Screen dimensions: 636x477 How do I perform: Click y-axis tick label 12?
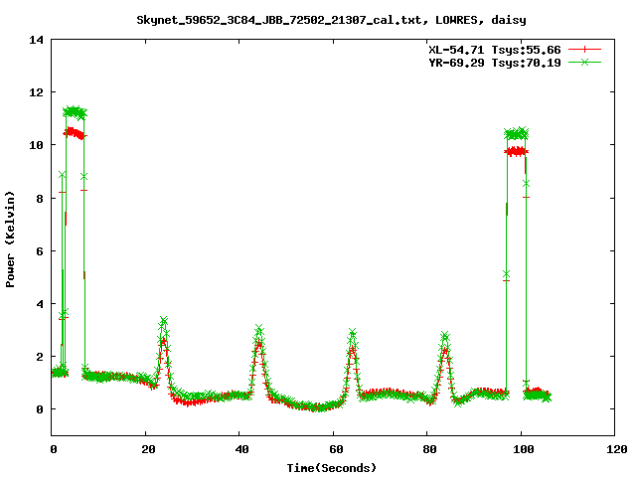click(37, 92)
